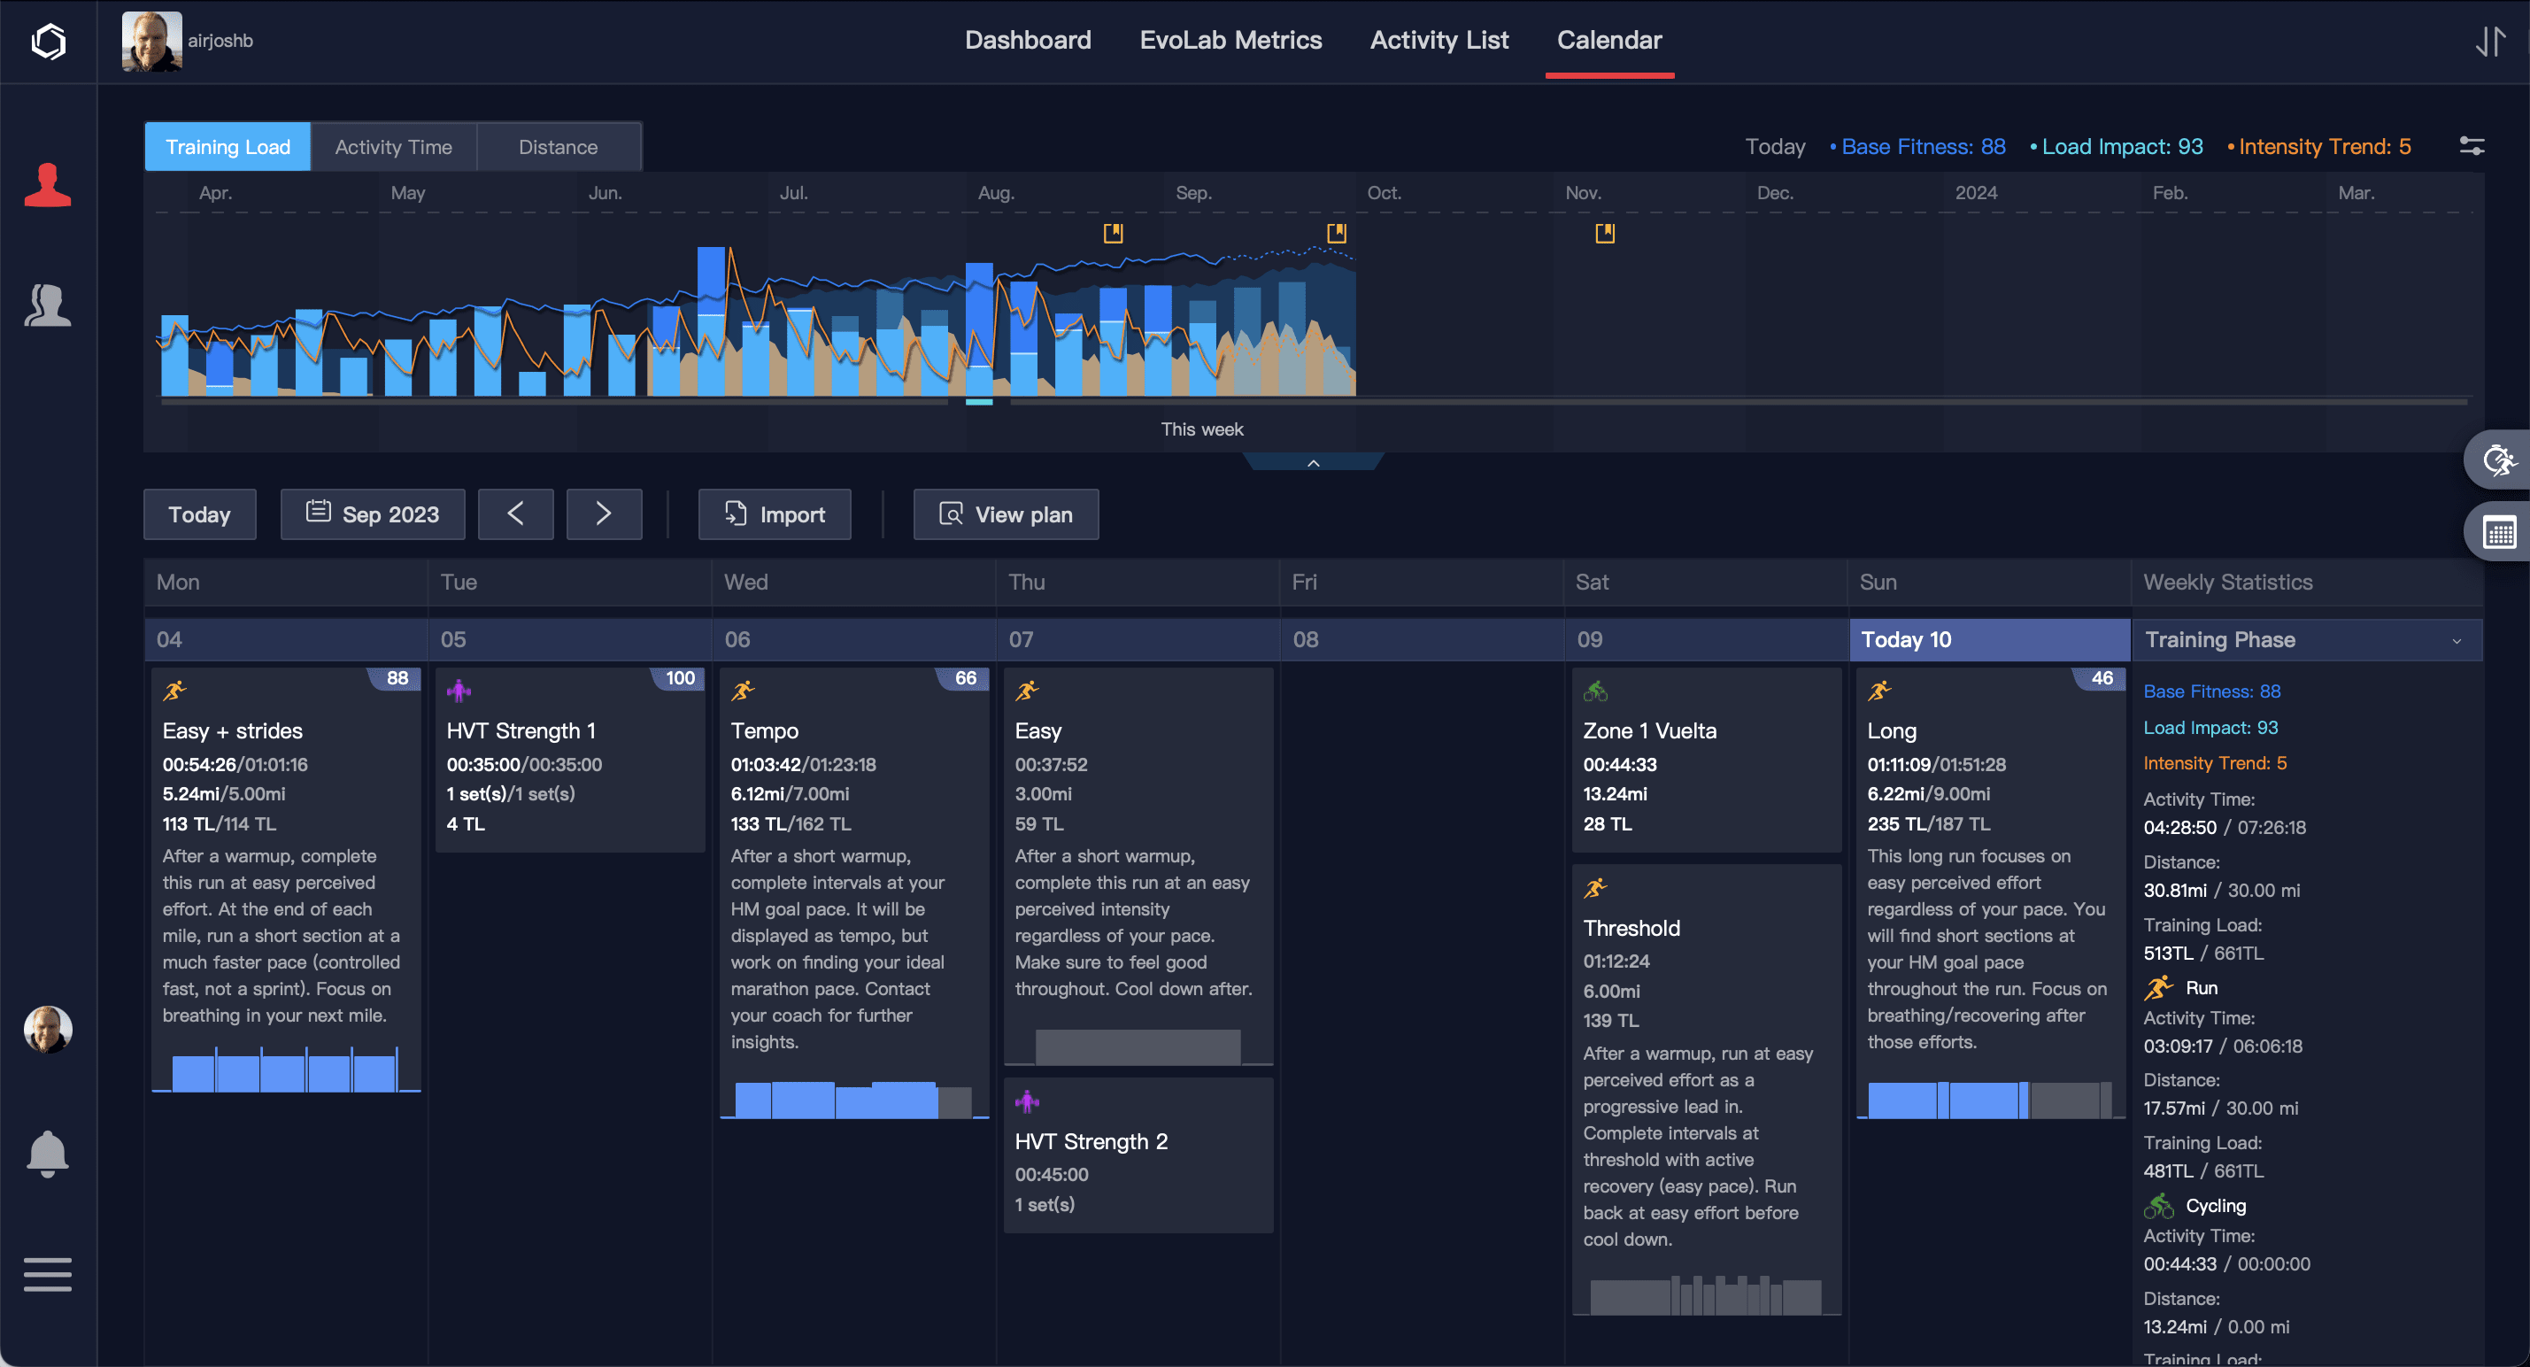Open the floating calendar grid side button
The height and width of the screenshot is (1367, 2530).
tap(2498, 533)
